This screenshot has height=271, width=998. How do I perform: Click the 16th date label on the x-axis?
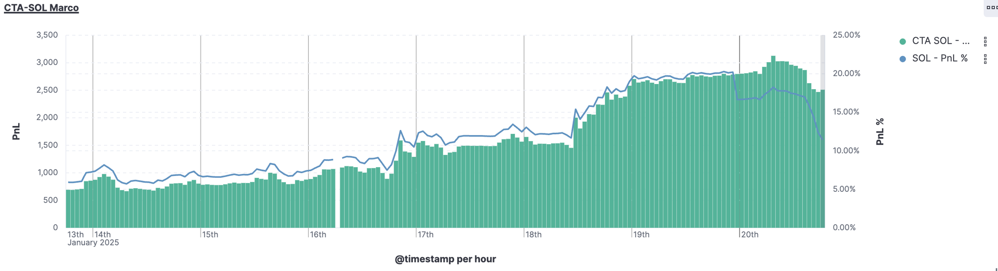[318, 234]
